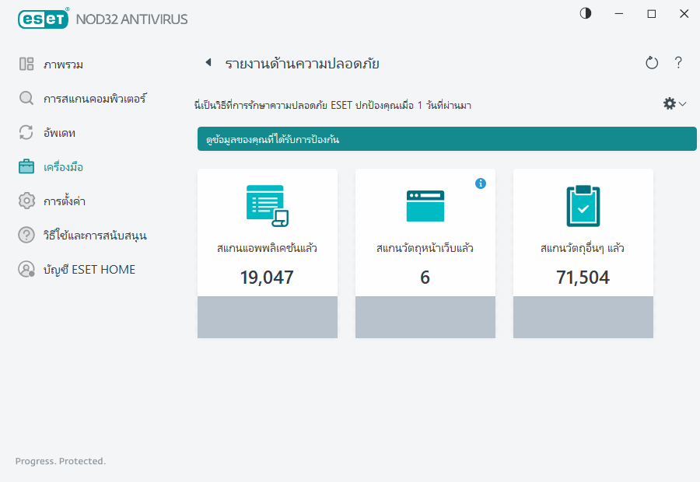The height and width of the screenshot is (482, 700).
Task: Collapse the report with the back arrow
Action: coord(208,62)
